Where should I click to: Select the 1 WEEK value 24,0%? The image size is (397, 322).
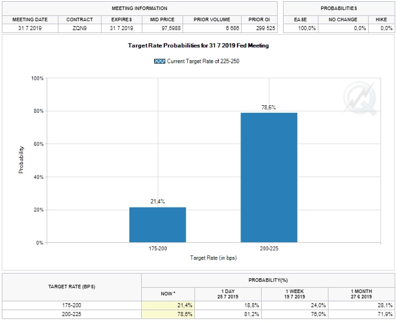[x=318, y=305]
